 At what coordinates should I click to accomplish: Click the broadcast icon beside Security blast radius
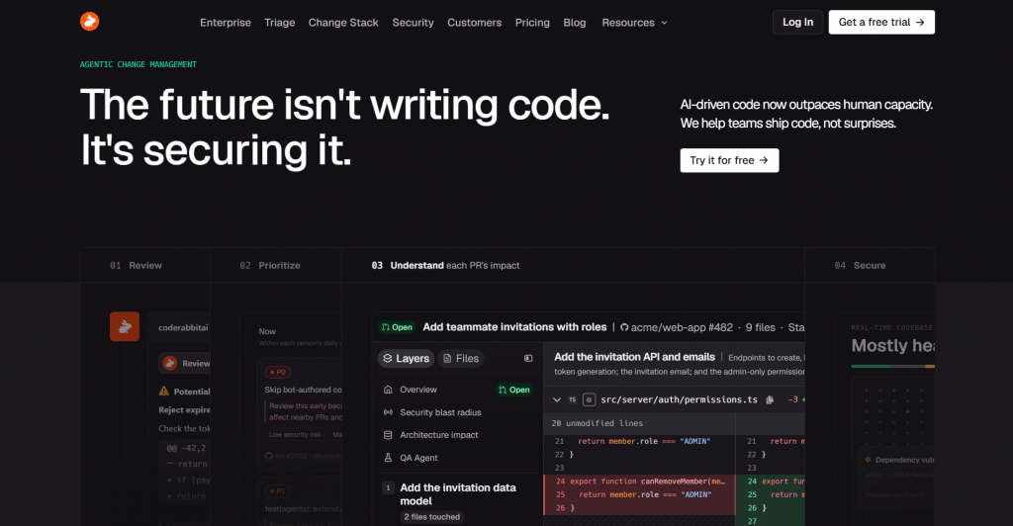point(388,412)
